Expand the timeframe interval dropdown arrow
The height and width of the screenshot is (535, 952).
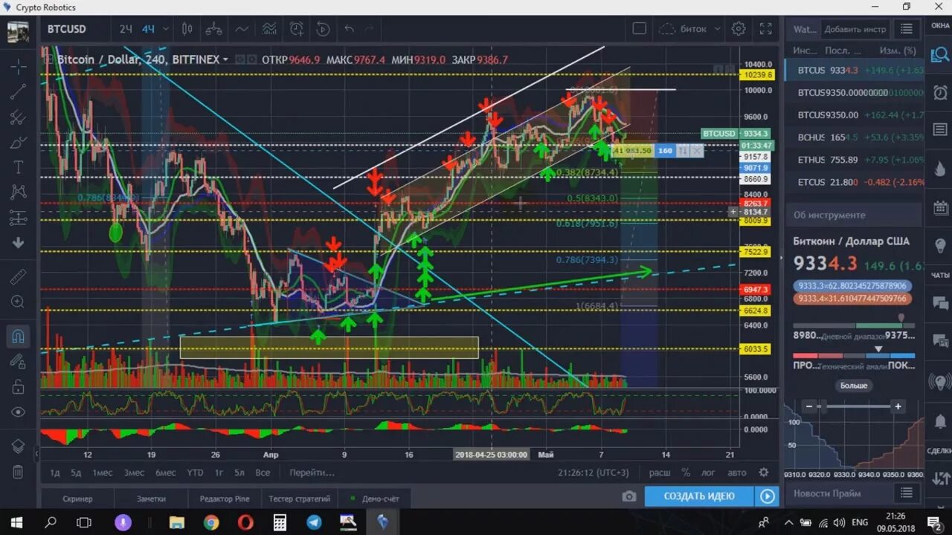coord(165,29)
